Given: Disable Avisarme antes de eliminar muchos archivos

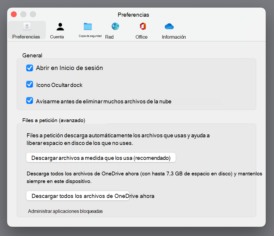Looking at the screenshot, I should [x=30, y=100].
